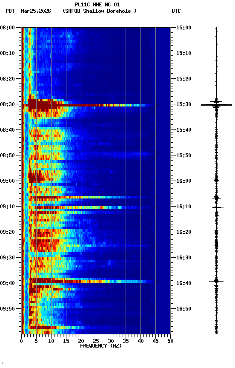Click the 16:40 UTC time label
The height and width of the screenshot is (368, 235).
point(184,283)
